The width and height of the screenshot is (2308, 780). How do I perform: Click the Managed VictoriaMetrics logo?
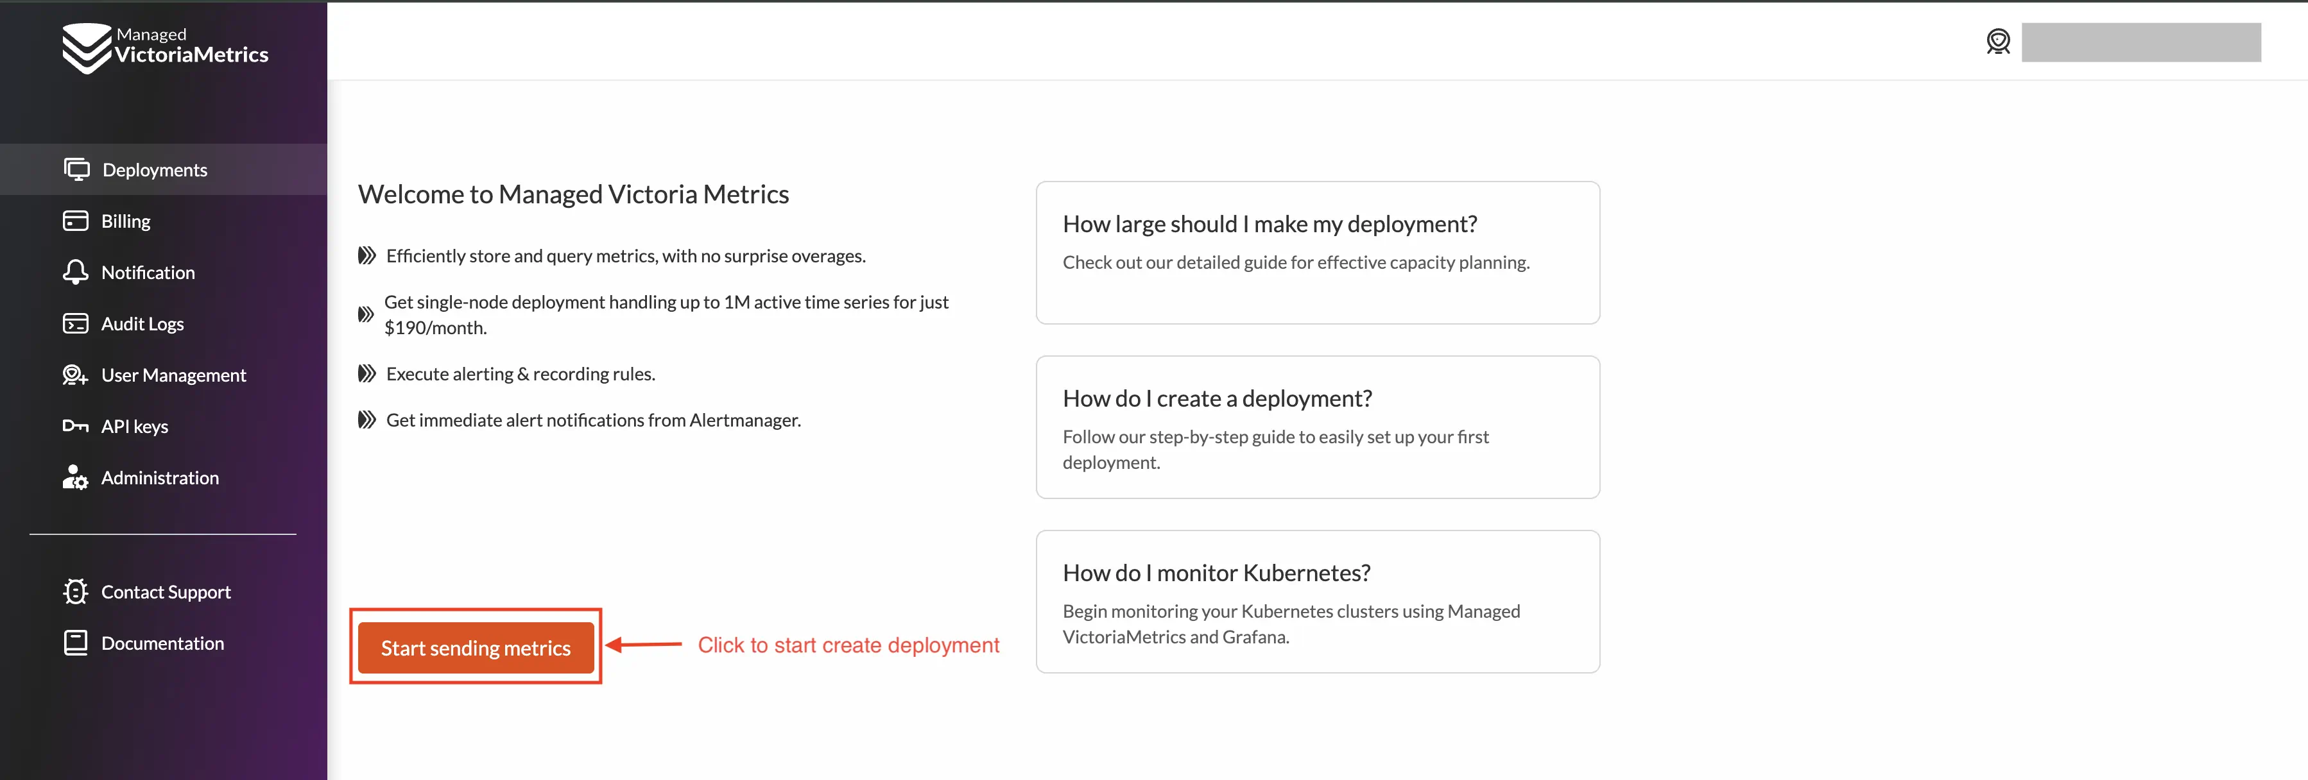tap(165, 47)
